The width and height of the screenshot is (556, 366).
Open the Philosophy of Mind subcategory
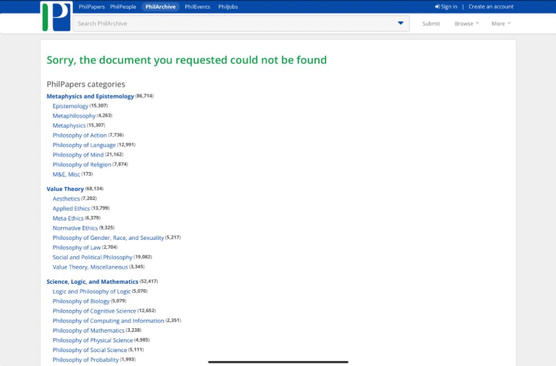tap(78, 154)
